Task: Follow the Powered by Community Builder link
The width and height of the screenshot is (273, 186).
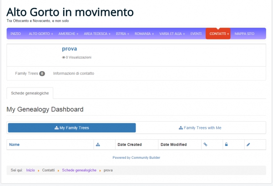Action: [136, 158]
